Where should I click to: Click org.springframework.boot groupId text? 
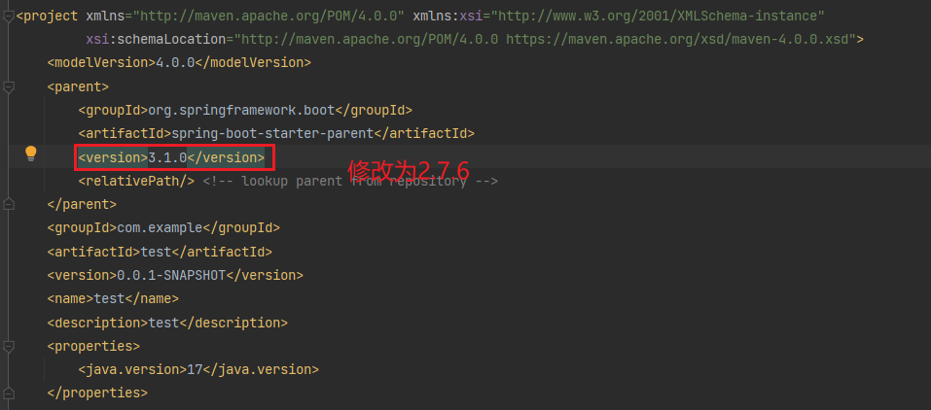point(241,111)
